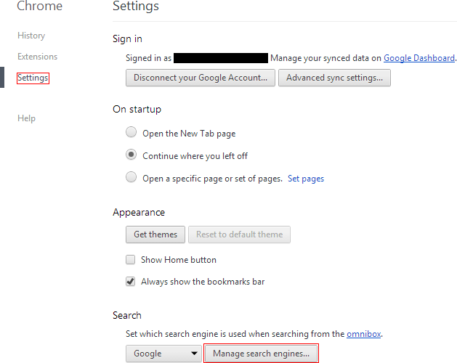
Task: Open the Extensions page in sidebar
Action: [x=37, y=57]
